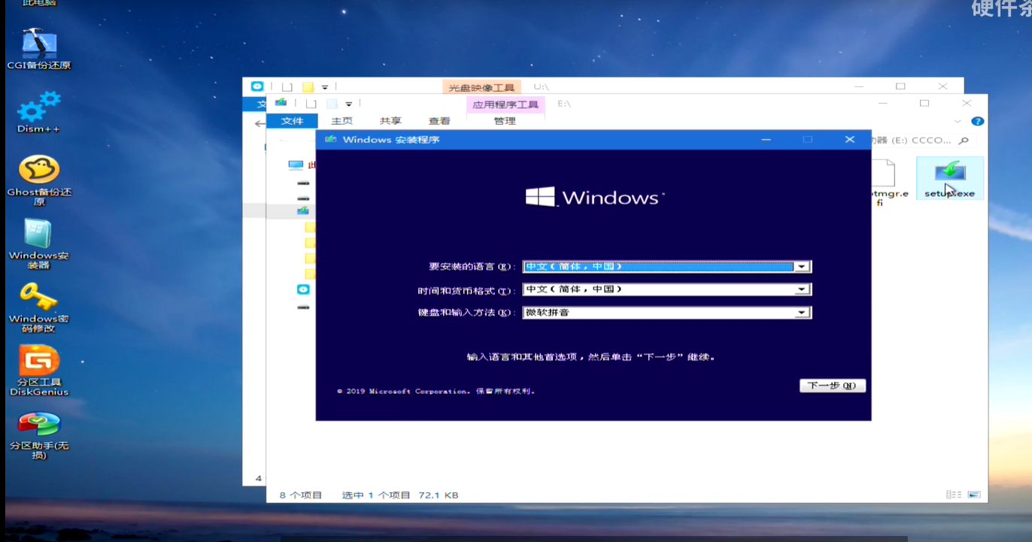
Task: Click the help question mark icon
Action: (977, 121)
